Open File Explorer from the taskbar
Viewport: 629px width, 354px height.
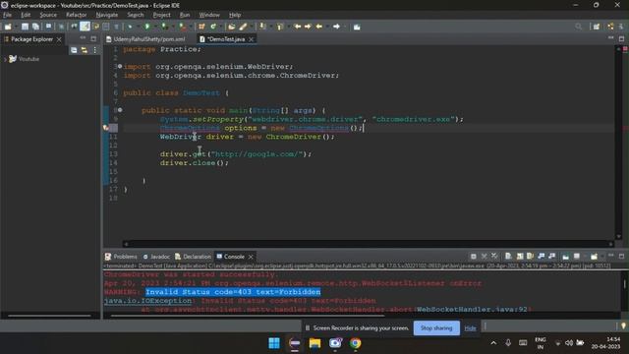tap(314, 343)
